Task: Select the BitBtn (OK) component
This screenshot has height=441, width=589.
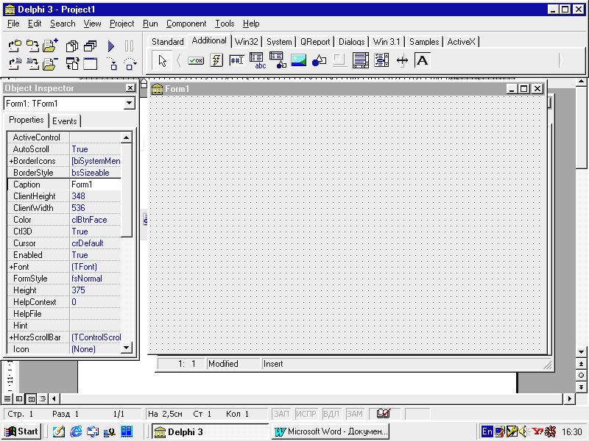Action: coord(196,60)
